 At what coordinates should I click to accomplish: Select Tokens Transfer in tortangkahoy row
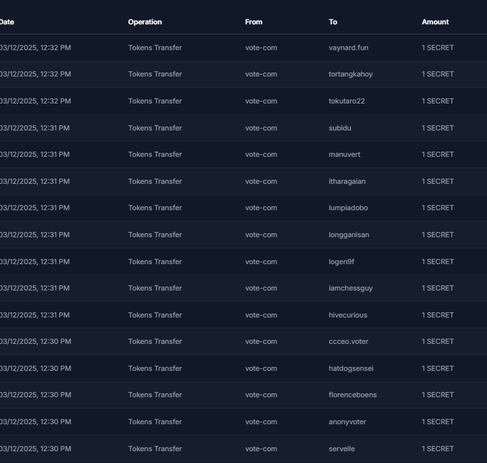point(155,74)
